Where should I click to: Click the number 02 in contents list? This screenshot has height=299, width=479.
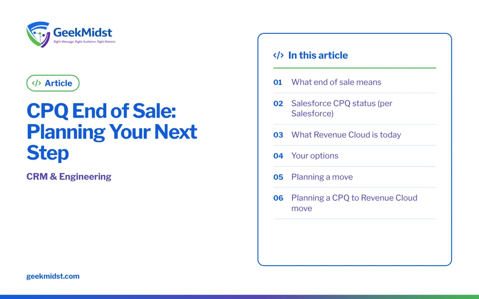click(278, 104)
